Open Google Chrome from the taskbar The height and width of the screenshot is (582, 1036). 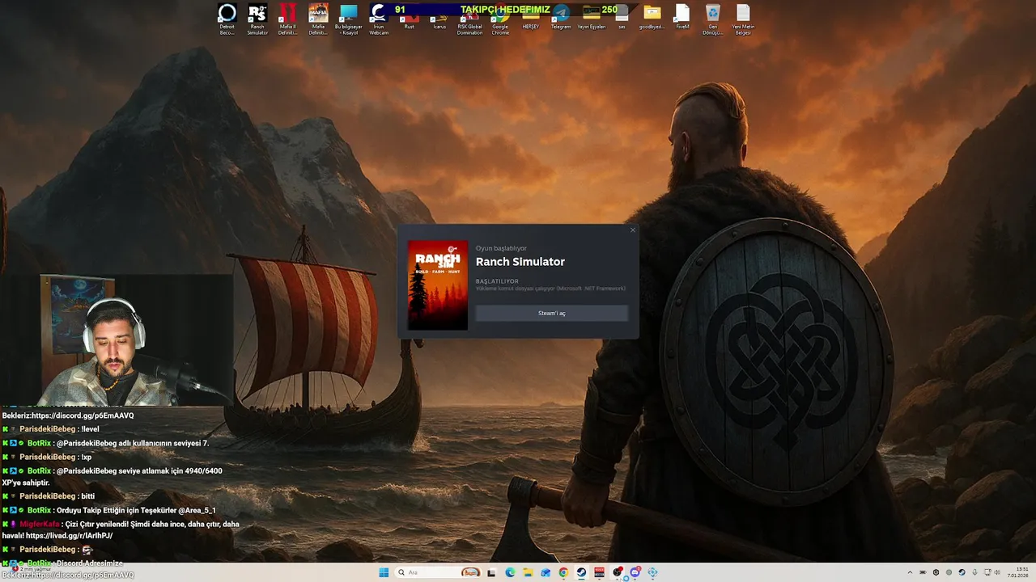[x=563, y=572]
